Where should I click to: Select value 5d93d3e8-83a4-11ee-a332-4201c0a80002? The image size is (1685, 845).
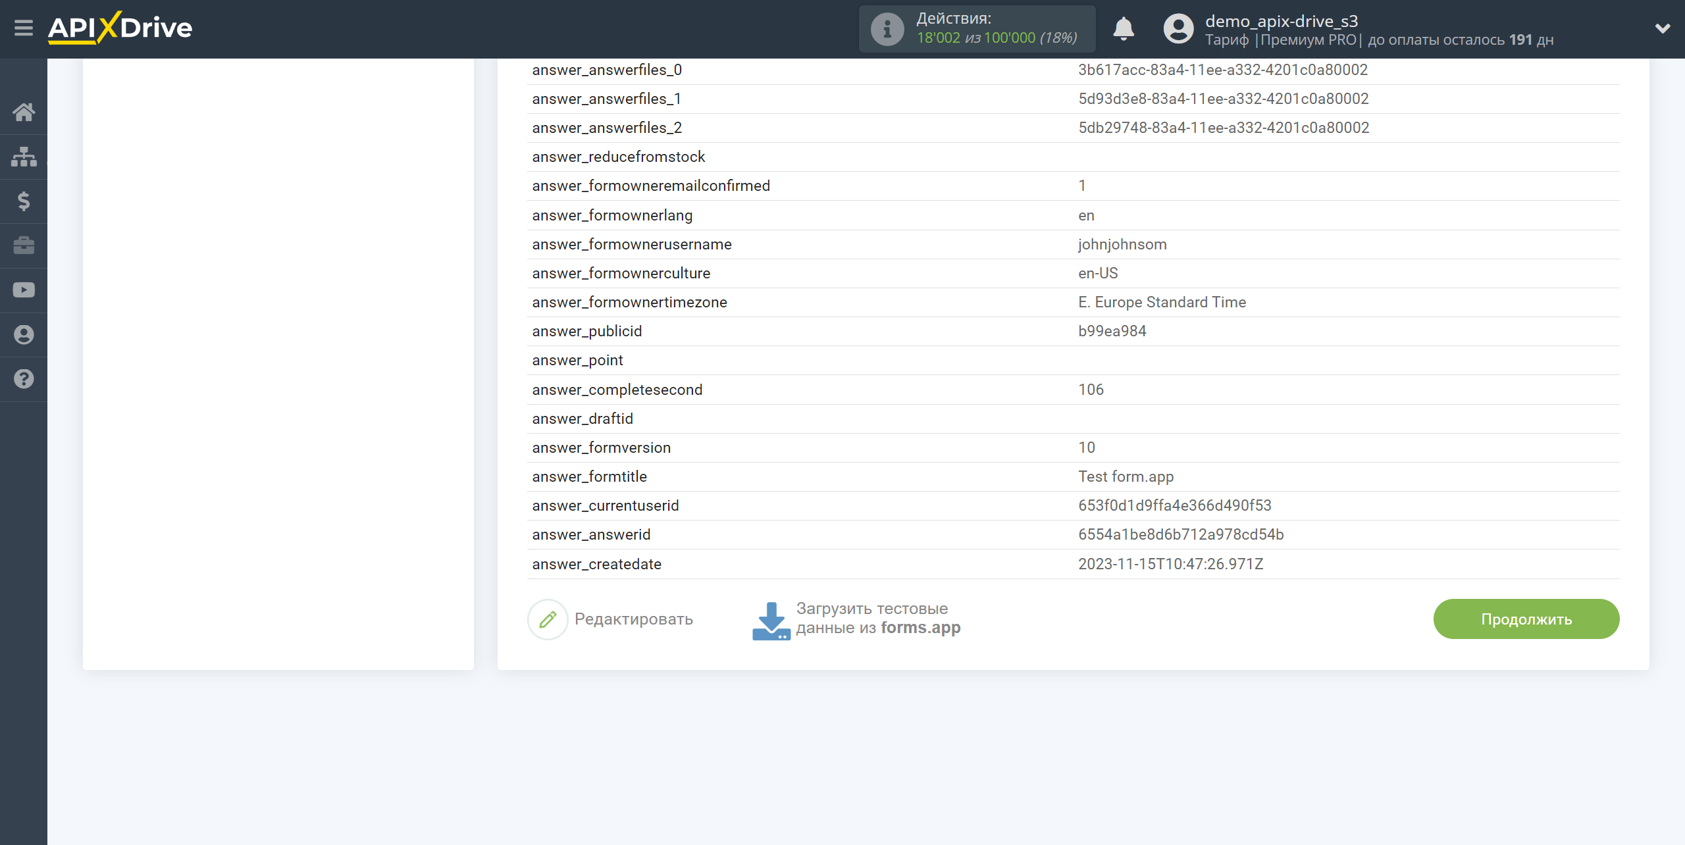coord(1223,99)
